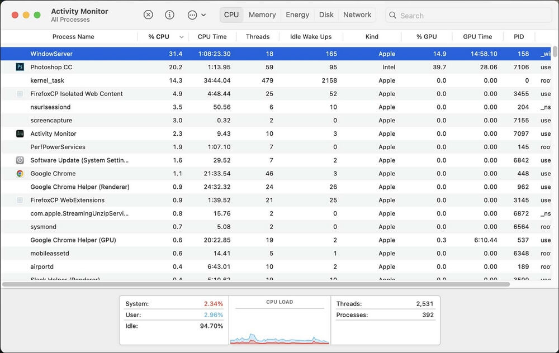Image resolution: width=559 pixels, height=353 pixels.
Task: Select the Software Update gear icon
Action: tap(20, 160)
